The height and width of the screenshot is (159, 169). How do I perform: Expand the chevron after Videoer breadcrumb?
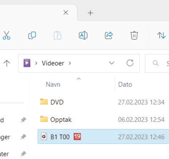click(70, 63)
